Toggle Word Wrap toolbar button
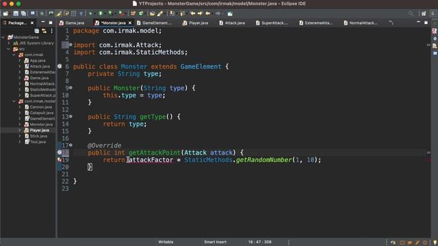This screenshot has width=438, height=246. coord(66,14)
